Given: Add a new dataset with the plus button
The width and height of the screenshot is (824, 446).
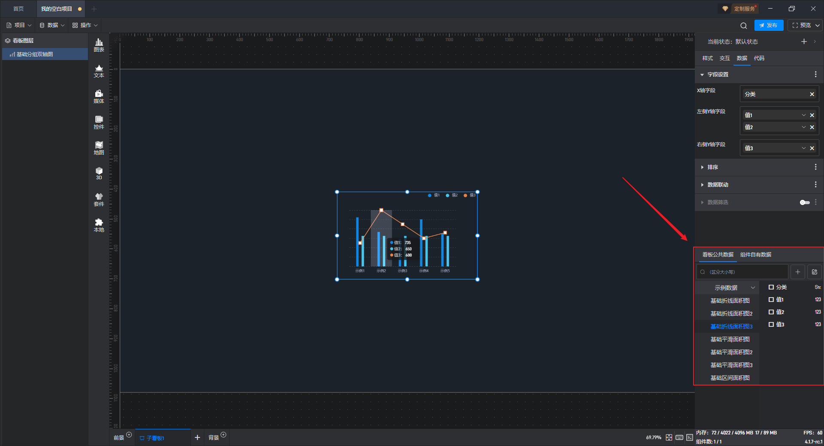Looking at the screenshot, I should tap(798, 272).
